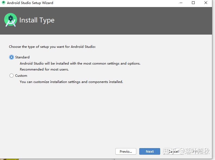215x160 pixels.
Task: Click 'Choose the type of setup' prompt text
Action: [52, 47]
